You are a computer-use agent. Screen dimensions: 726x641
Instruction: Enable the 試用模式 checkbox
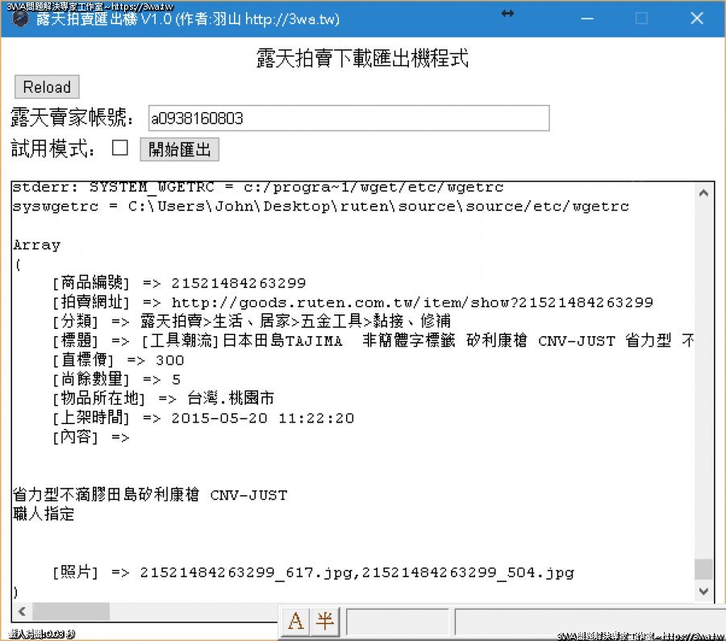point(120,148)
